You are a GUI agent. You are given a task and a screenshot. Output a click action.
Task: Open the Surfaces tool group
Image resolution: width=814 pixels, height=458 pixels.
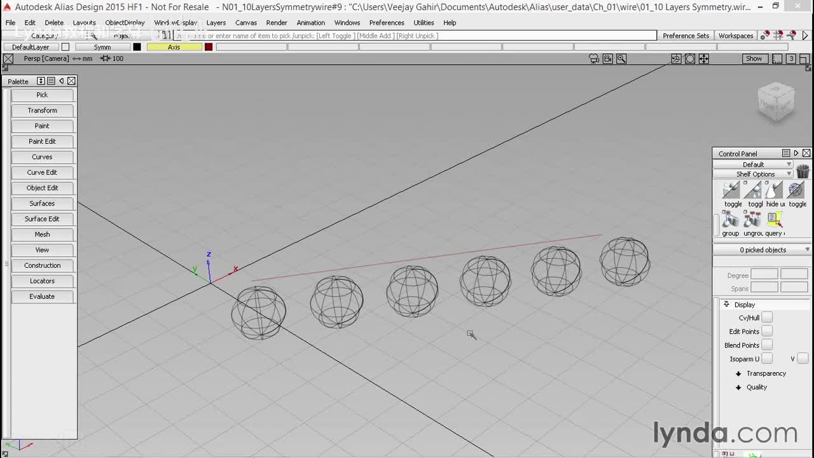pos(42,203)
